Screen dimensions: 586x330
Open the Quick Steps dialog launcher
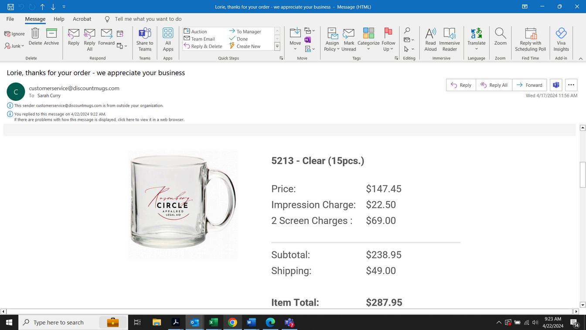281,58
